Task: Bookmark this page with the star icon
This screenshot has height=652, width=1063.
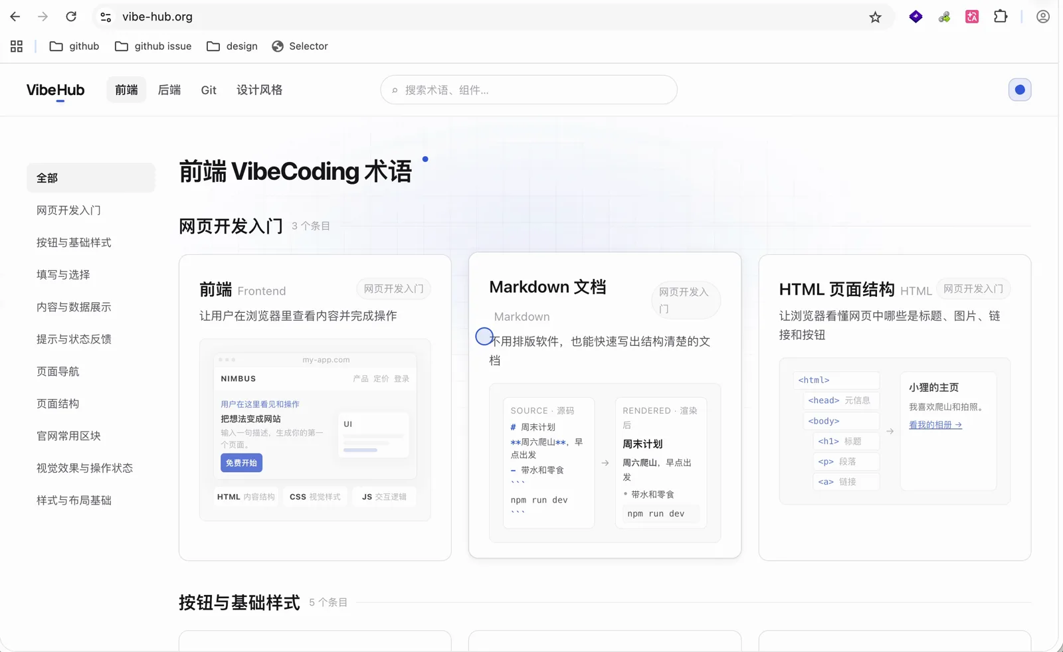Action: [x=875, y=17]
